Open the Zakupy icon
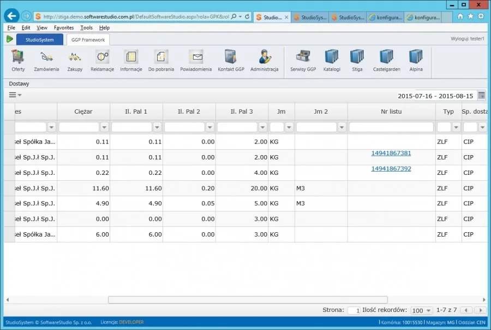 [75, 57]
